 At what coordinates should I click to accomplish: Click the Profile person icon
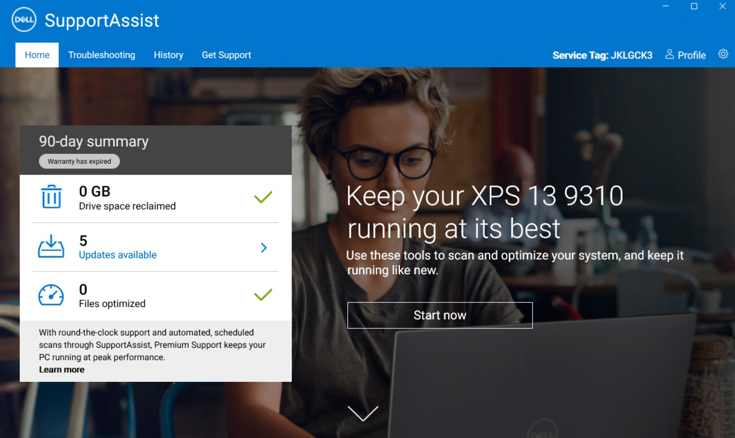669,54
